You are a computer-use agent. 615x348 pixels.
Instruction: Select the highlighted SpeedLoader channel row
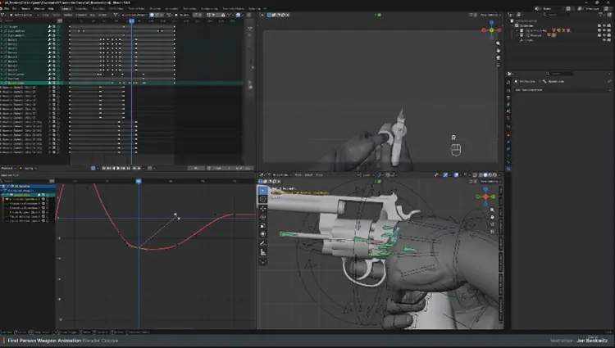30,83
